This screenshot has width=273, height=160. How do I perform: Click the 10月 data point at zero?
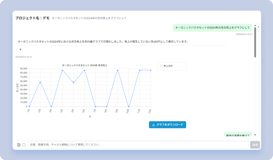click(x=129, y=106)
